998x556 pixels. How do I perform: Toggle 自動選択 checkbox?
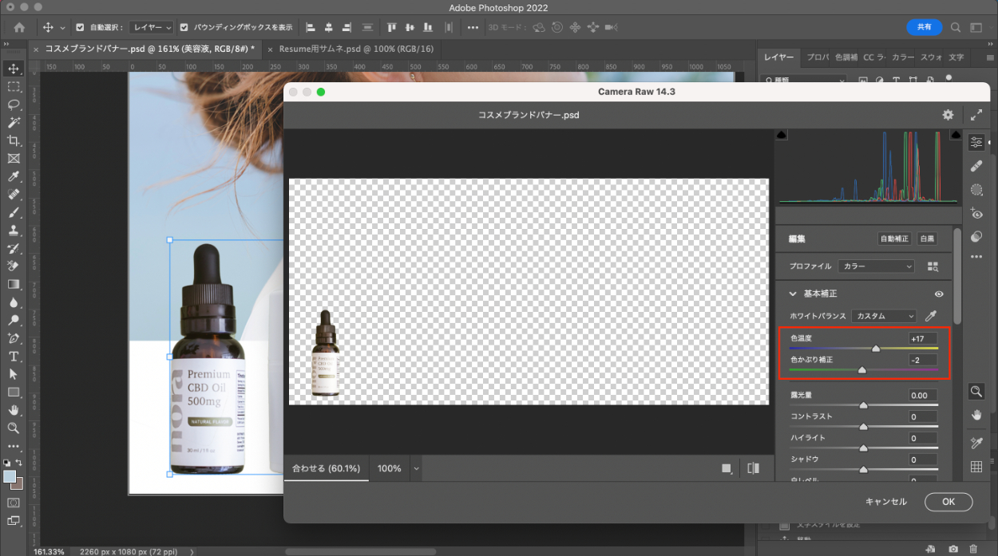80,27
